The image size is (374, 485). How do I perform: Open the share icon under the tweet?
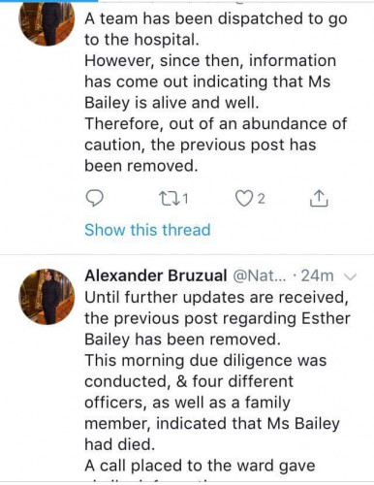tap(319, 198)
